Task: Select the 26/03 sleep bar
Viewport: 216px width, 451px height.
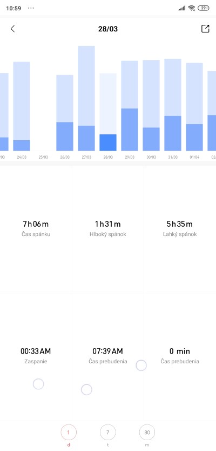Action: (65, 113)
